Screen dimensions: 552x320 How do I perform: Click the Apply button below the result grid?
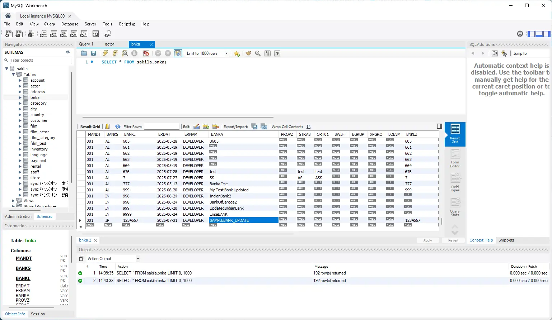point(427,240)
